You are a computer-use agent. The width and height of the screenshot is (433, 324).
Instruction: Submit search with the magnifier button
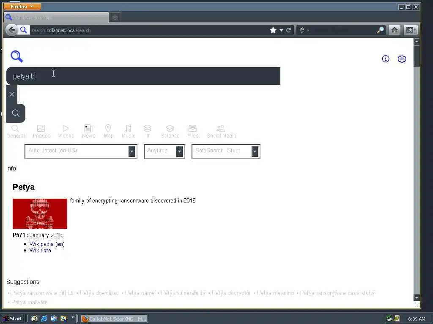point(16,113)
